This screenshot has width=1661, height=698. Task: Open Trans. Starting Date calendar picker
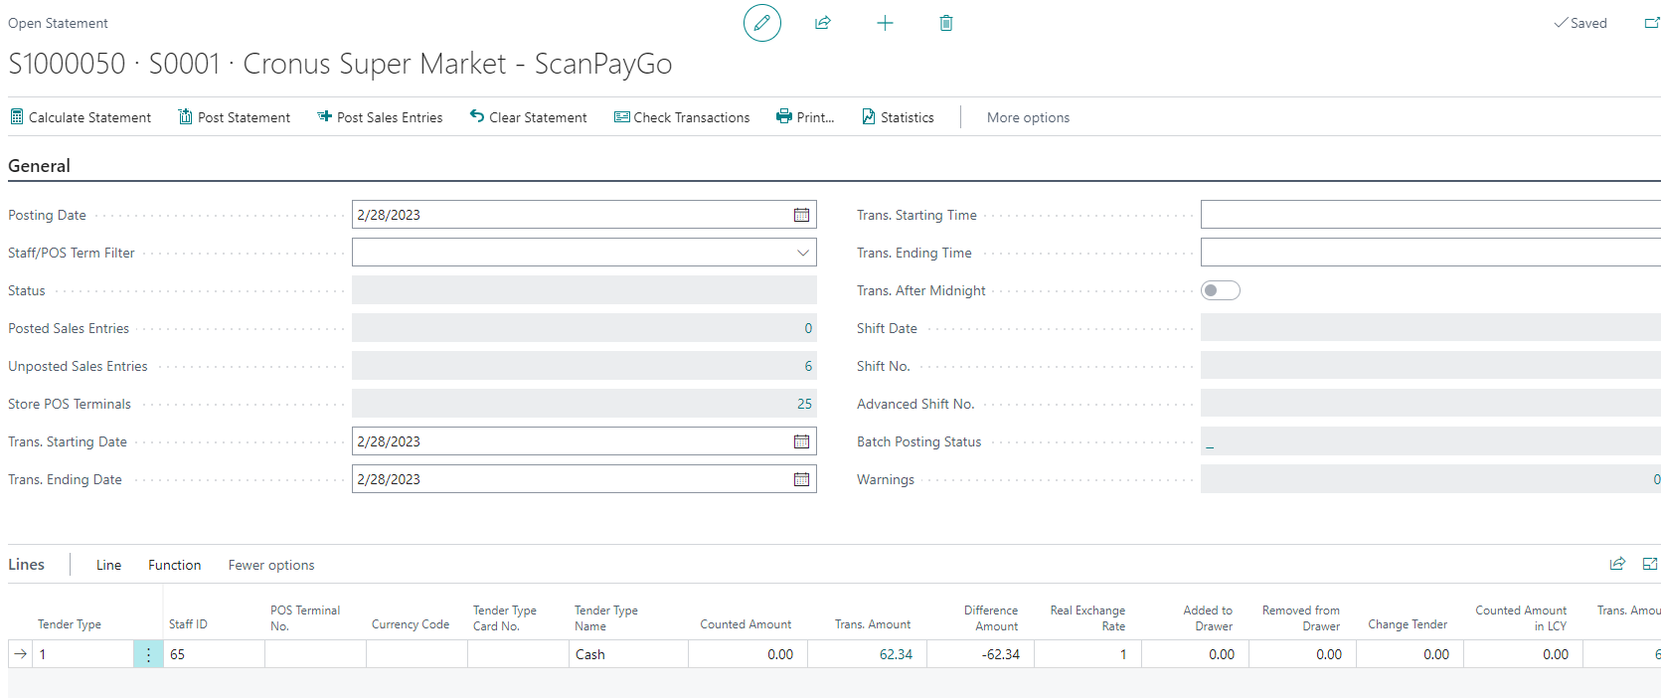click(801, 441)
